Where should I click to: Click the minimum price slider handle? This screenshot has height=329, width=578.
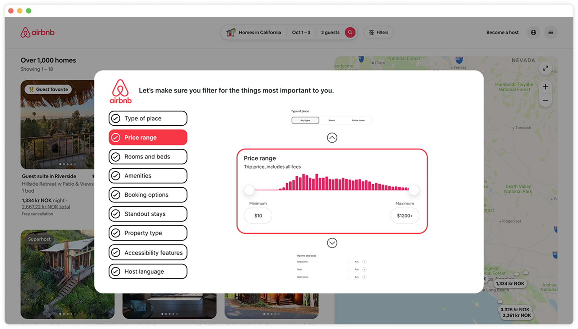(249, 190)
